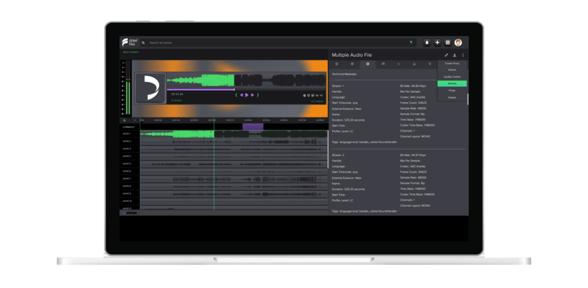Click the edit pencil icon beside the title
This screenshot has width=588, height=288.
click(446, 55)
